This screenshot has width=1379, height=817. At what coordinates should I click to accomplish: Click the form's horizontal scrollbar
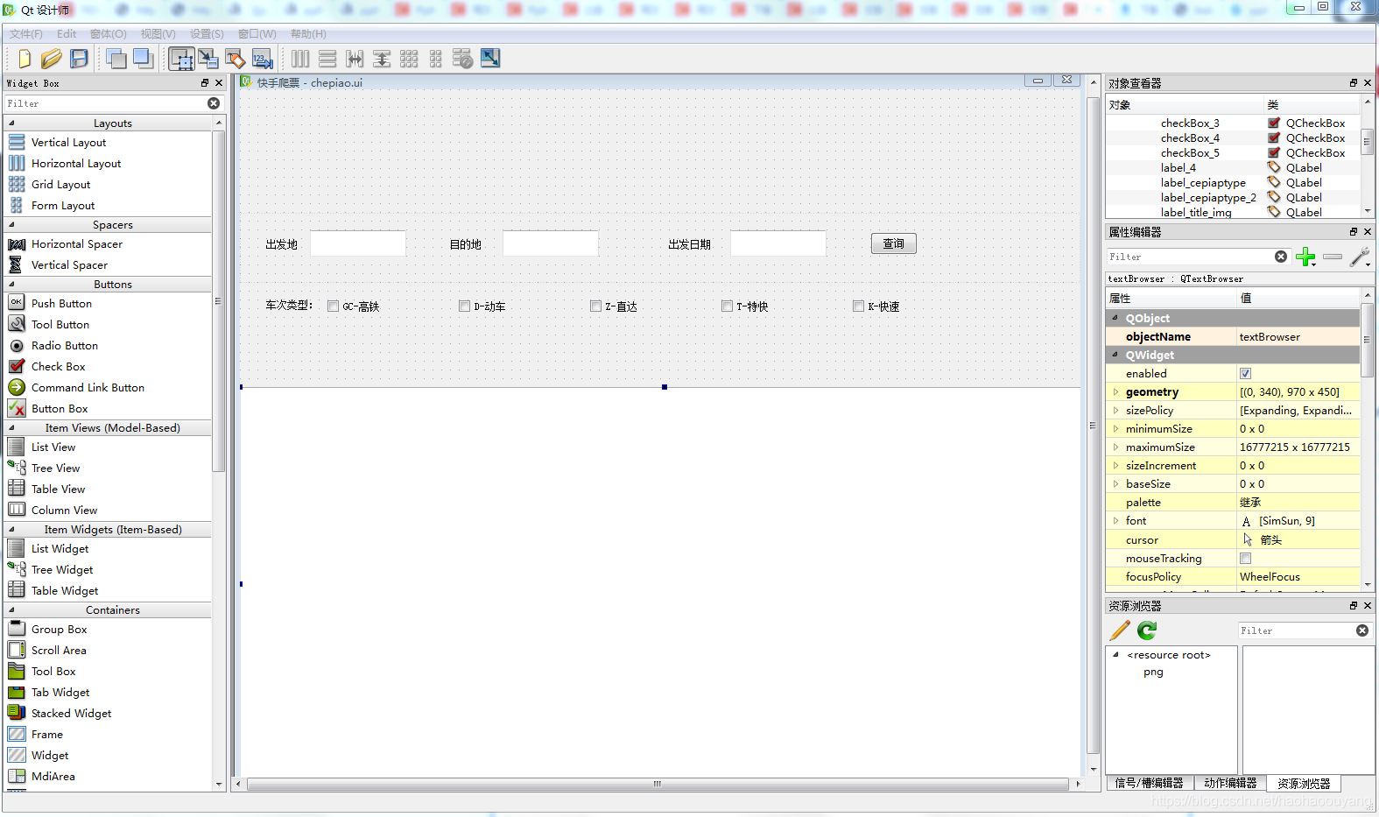click(658, 784)
